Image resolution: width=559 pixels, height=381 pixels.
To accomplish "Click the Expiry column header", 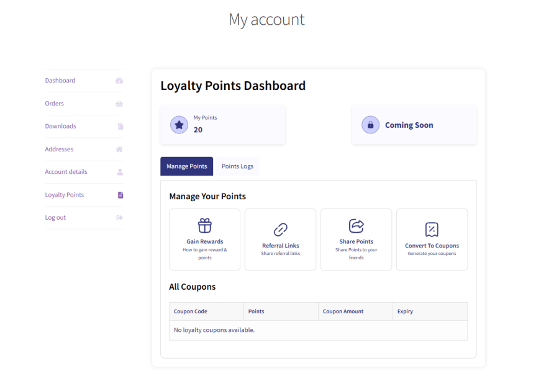I will 405,311.
